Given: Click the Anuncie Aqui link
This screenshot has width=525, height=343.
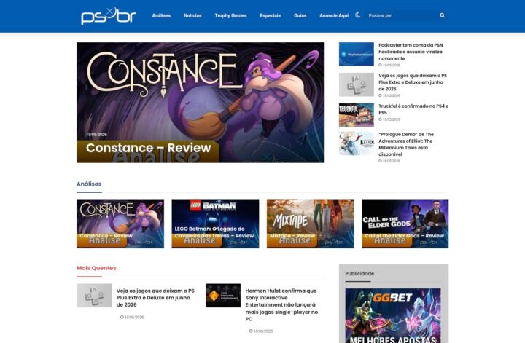Looking at the screenshot, I should pyautogui.click(x=334, y=16).
